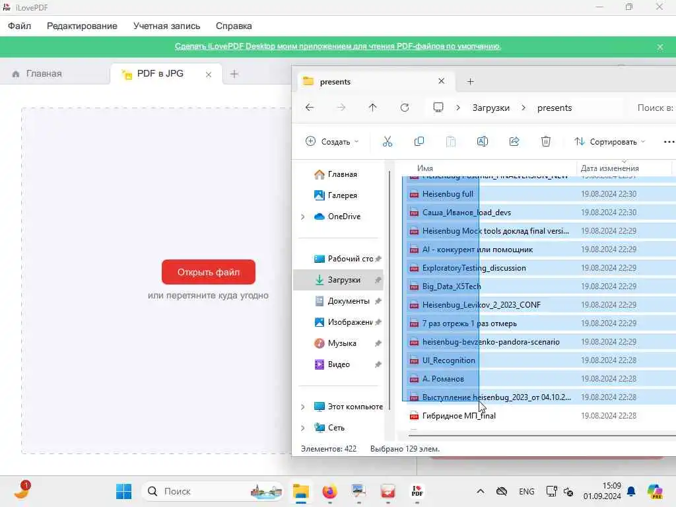Select Главная in Explorer sidebar
The height and width of the screenshot is (507, 676).
[338, 174]
